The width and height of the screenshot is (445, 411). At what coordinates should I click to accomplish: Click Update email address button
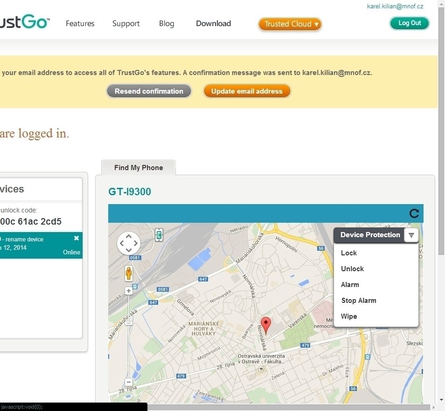pyautogui.click(x=247, y=91)
